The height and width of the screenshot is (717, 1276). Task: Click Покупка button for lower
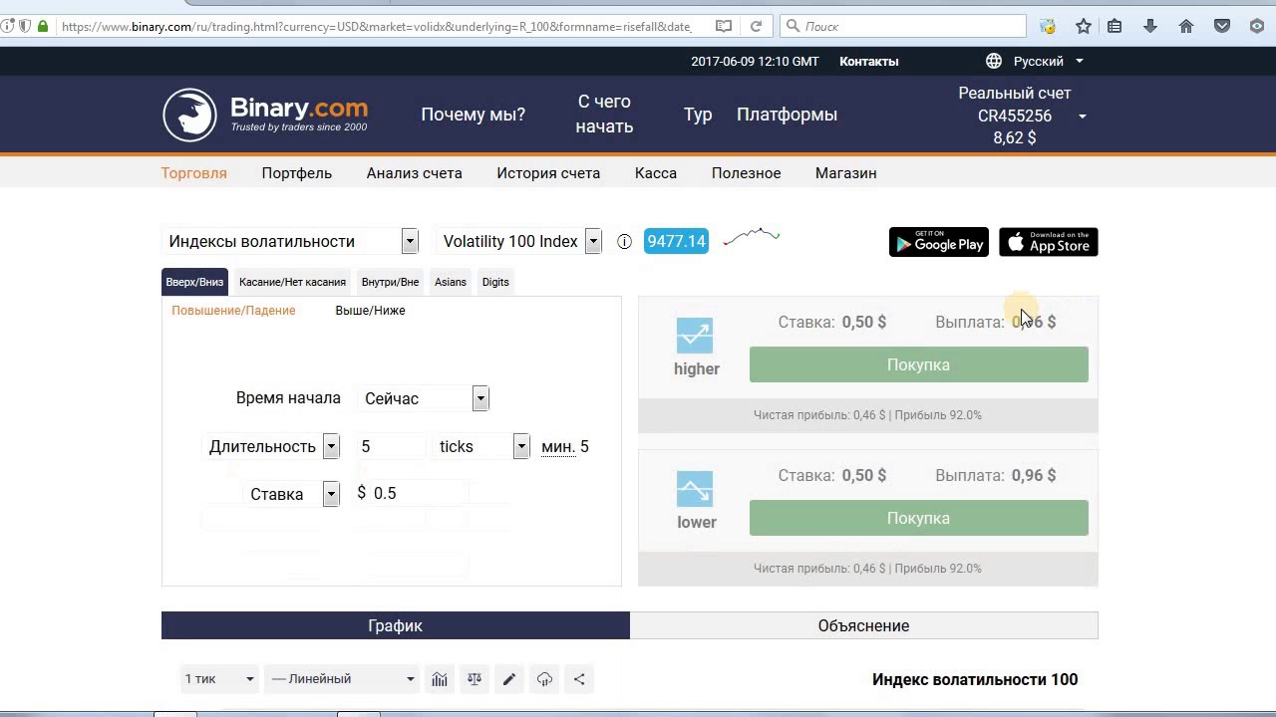(918, 518)
